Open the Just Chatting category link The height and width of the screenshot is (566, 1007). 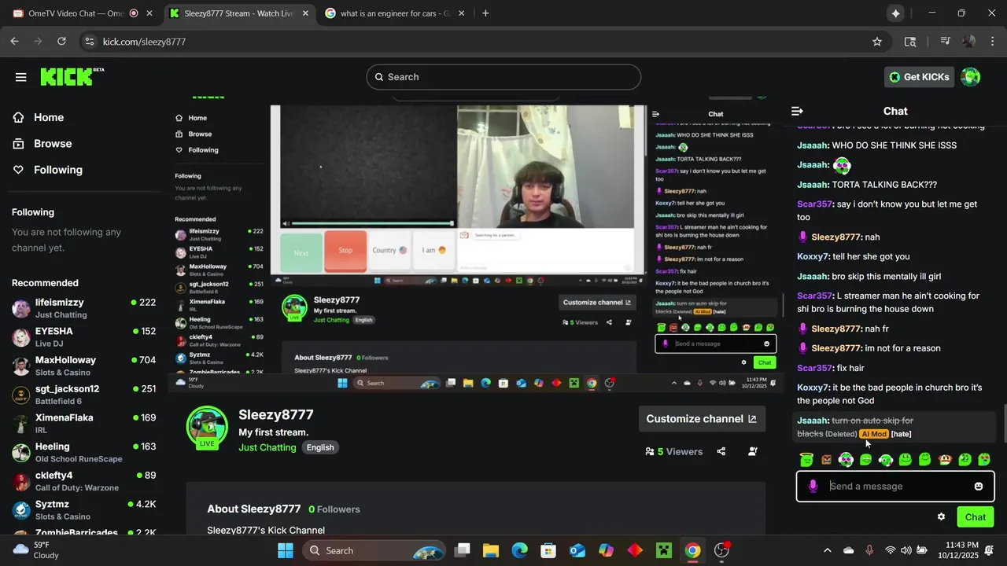267,447
